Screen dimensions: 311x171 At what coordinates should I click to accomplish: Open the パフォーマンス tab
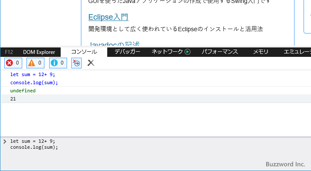coord(220,52)
